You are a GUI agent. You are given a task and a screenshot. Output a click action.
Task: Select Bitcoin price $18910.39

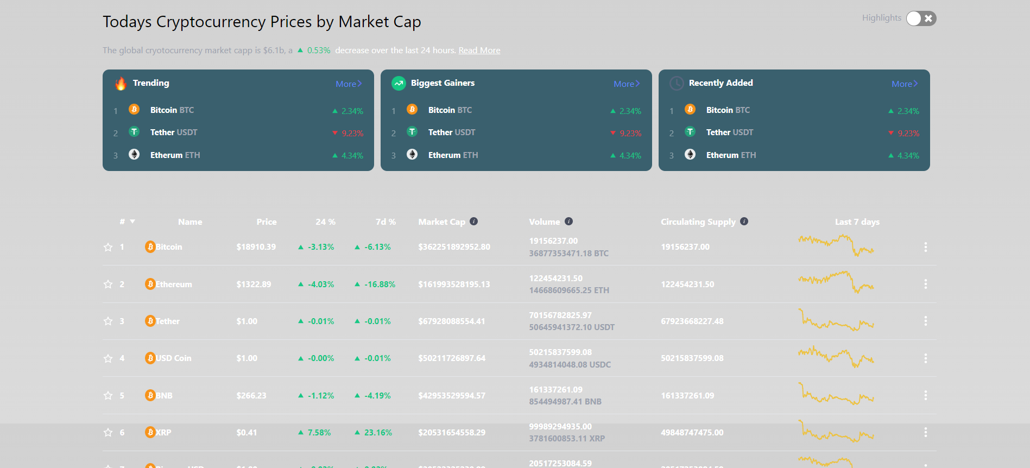[256, 246]
